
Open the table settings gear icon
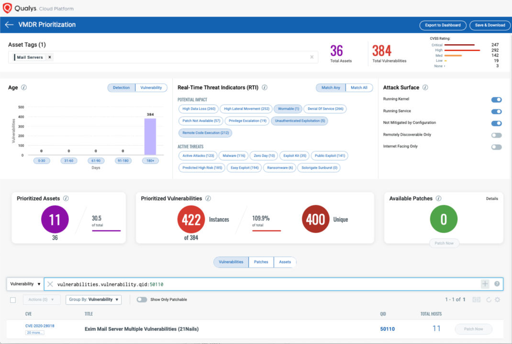(x=497, y=300)
